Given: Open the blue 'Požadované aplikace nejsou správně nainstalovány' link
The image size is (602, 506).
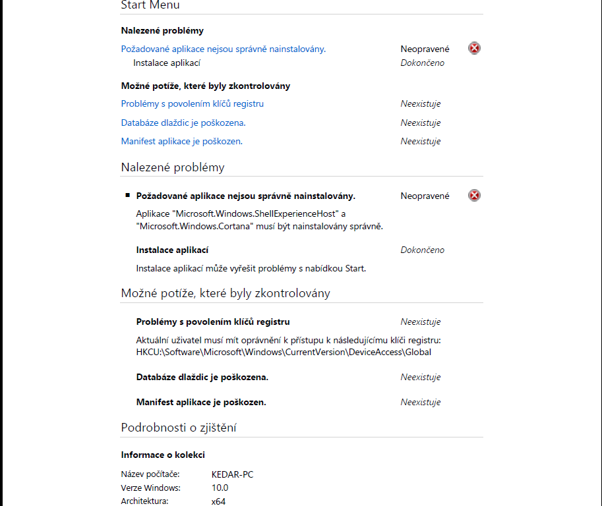Looking at the screenshot, I should point(223,49).
